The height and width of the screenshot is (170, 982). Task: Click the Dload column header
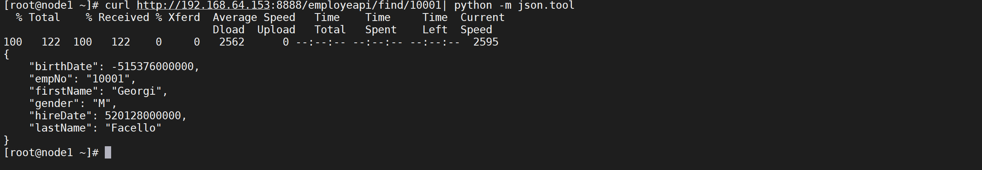coord(229,30)
